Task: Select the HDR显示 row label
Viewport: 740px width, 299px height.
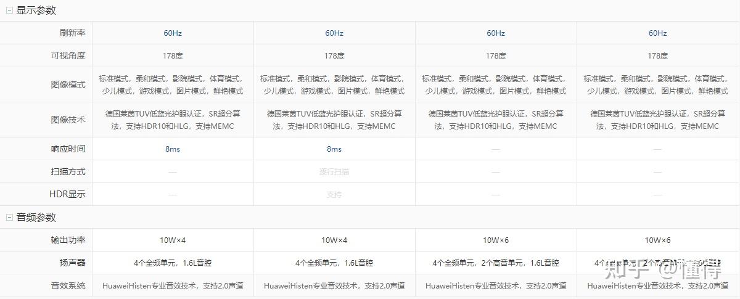Action: 67,194
